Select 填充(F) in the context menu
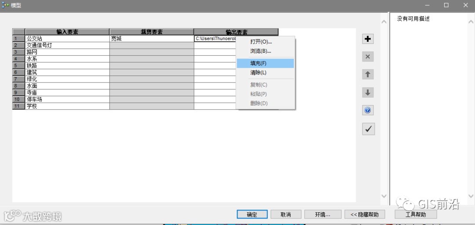 [x=265, y=63]
